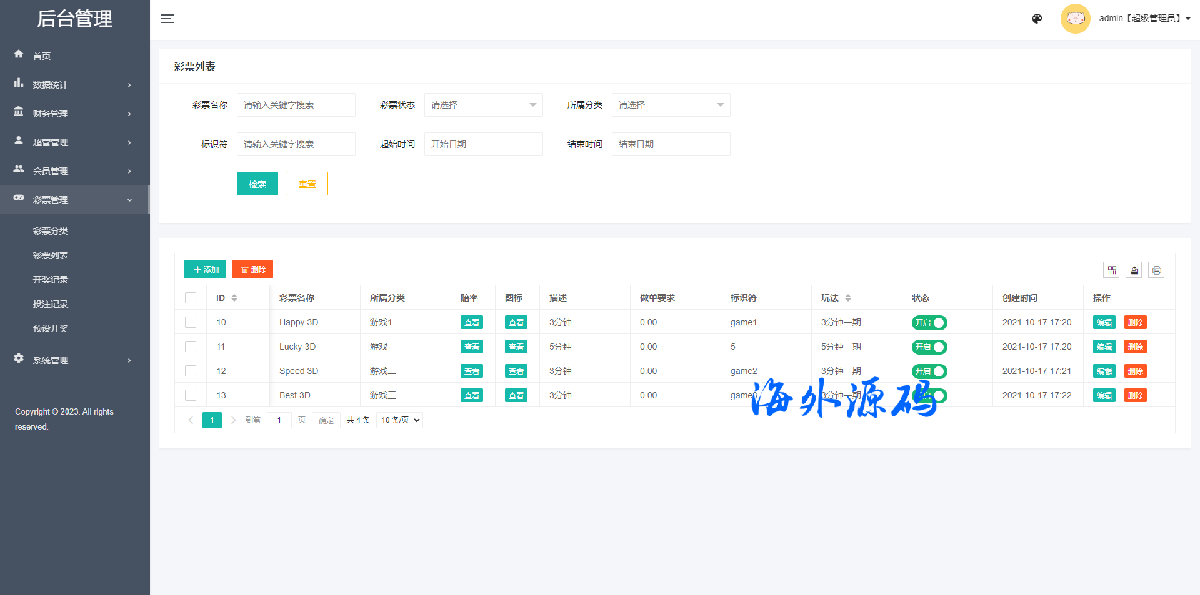1200x595 pixels.
Task: Open 开奖记录 in the sidebar
Action: [51, 280]
